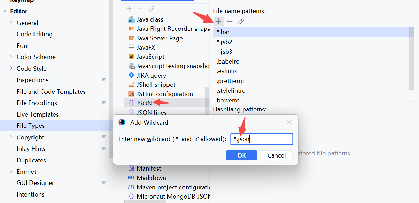419x203 pixels.
Task: Open File and Code Templates settings
Action: (51, 92)
